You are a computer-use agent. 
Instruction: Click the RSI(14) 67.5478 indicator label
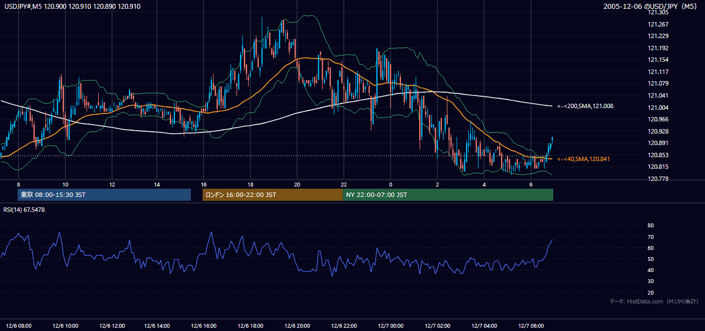(x=24, y=210)
